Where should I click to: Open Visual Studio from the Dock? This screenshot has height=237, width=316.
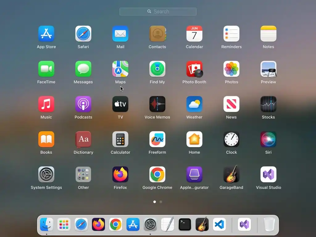[x=244, y=225]
